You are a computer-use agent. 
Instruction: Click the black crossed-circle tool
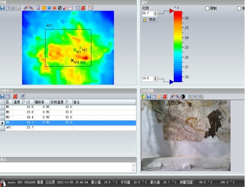click(x=60, y=8)
